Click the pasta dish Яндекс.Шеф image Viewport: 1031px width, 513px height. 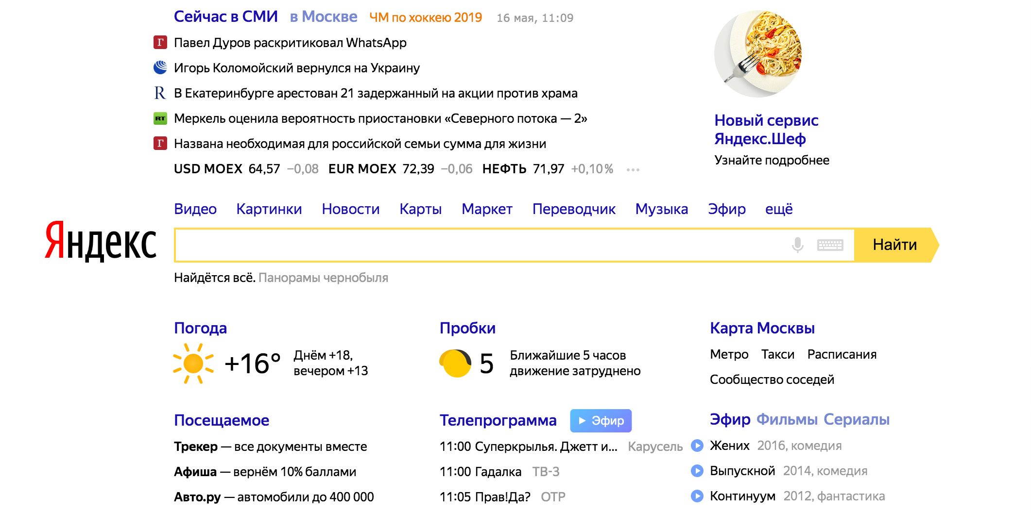(758, 53)
